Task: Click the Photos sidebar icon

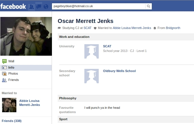Action: point(4,74)
